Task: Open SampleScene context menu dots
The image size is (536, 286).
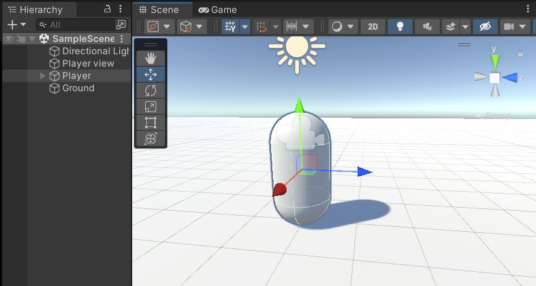Action: 122,39
